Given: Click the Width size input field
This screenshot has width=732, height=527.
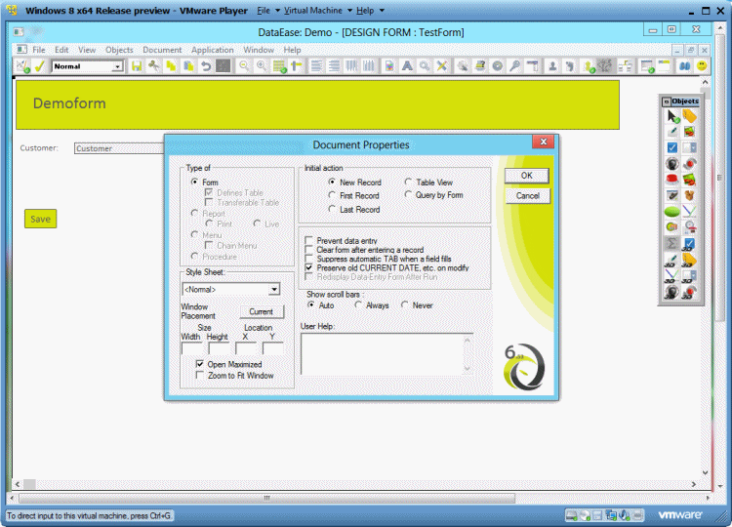Looking at the screenshot, I should (x=192, y=348).
